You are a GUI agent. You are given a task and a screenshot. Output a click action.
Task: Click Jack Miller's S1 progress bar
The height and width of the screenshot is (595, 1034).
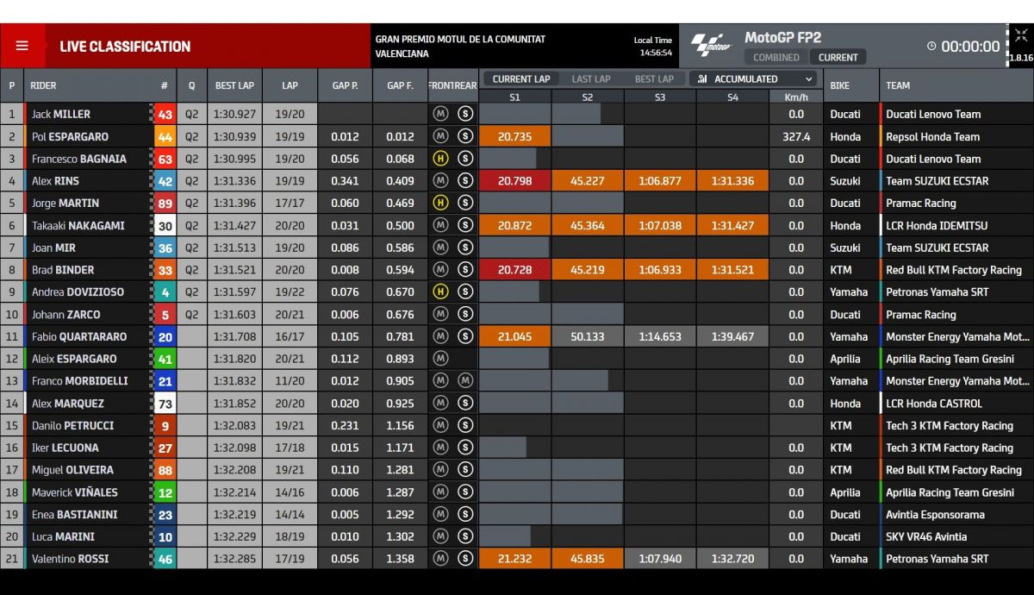[x=514, y=114]
